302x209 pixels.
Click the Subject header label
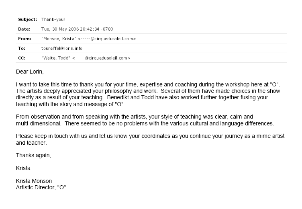pyautogui.click(x=27, y=19)
